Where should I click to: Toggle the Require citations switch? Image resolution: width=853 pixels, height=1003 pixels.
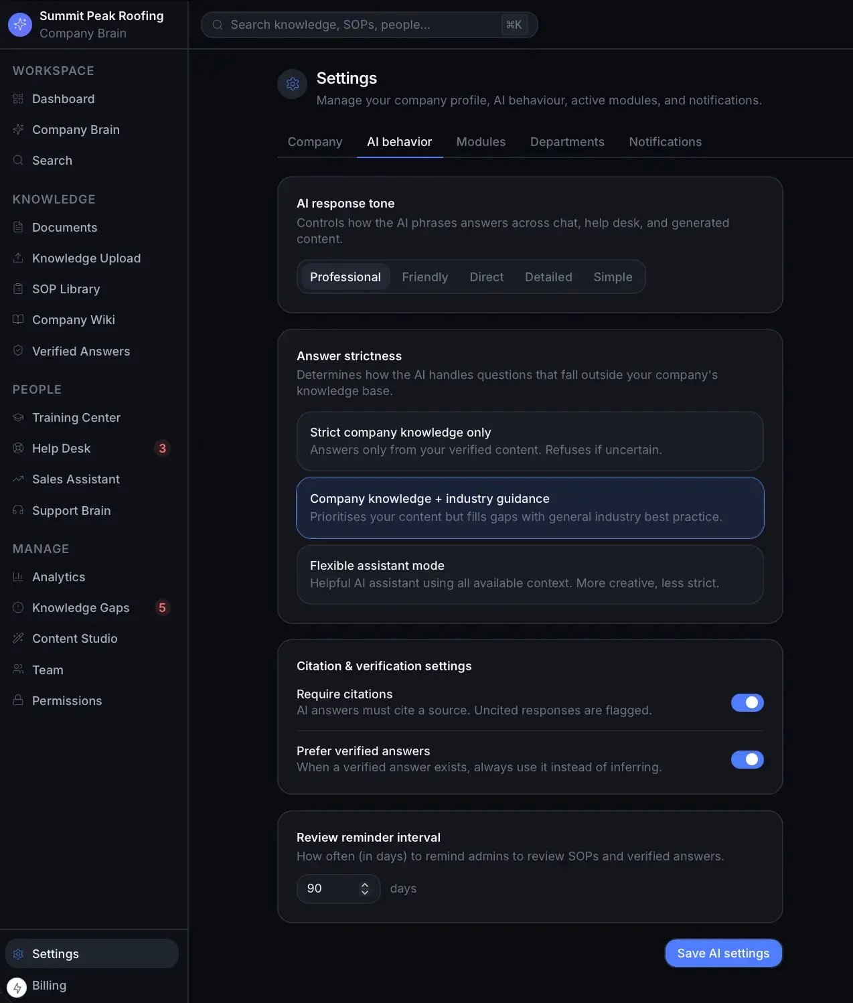[747, 702]
